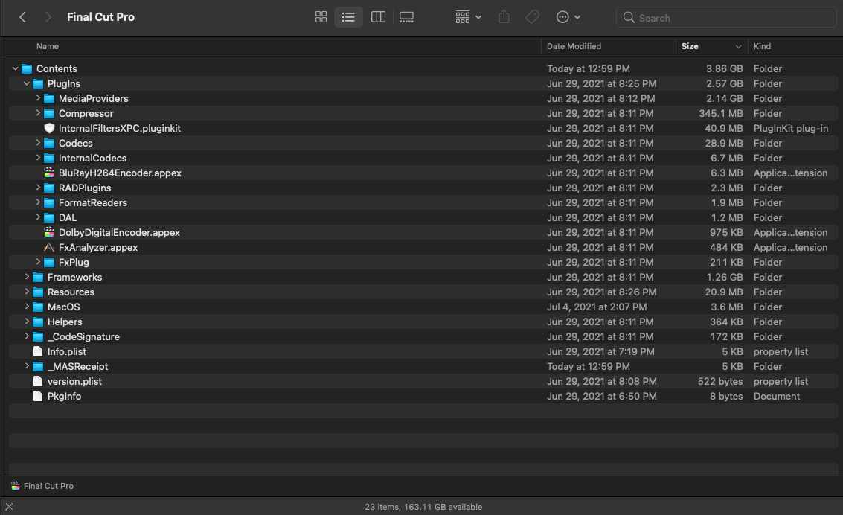Screen dimensions: 843x515
Task: Select the FxAnalyzer.appex icon
Action: tap(49, 247)
